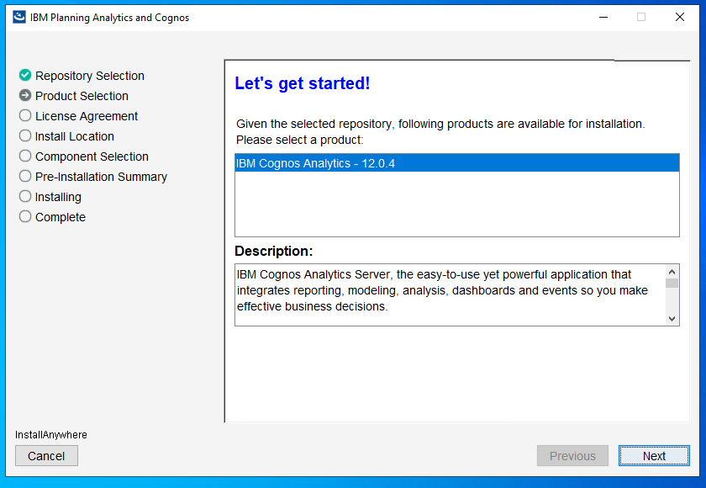Click the Pre-Installation Summary step circle
The height and width of the screenshot is (488, 706).
click(x=25, y=176)
